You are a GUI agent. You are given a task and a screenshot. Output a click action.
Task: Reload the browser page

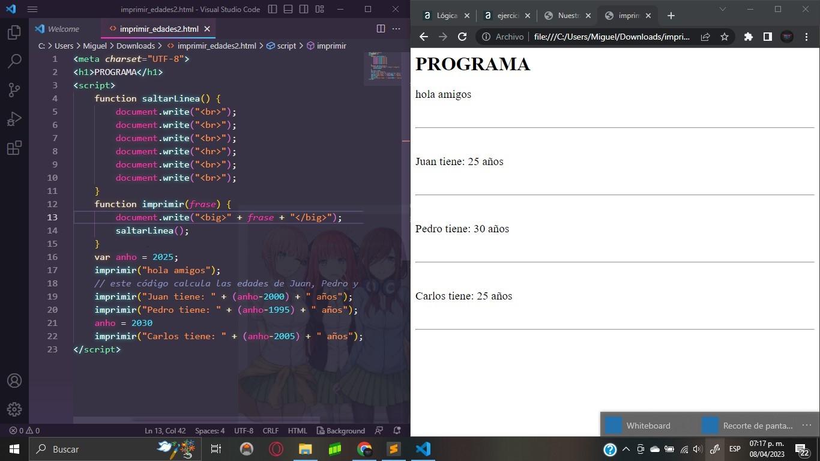(x=462, y=37)
